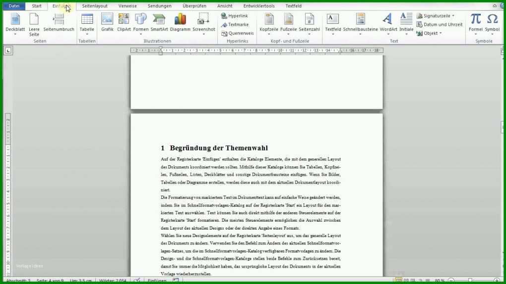The height and width of the screenshot is (284, 506).
Task: Expand the Tabelle dropdown arrow
Action: tap(87, 34)
